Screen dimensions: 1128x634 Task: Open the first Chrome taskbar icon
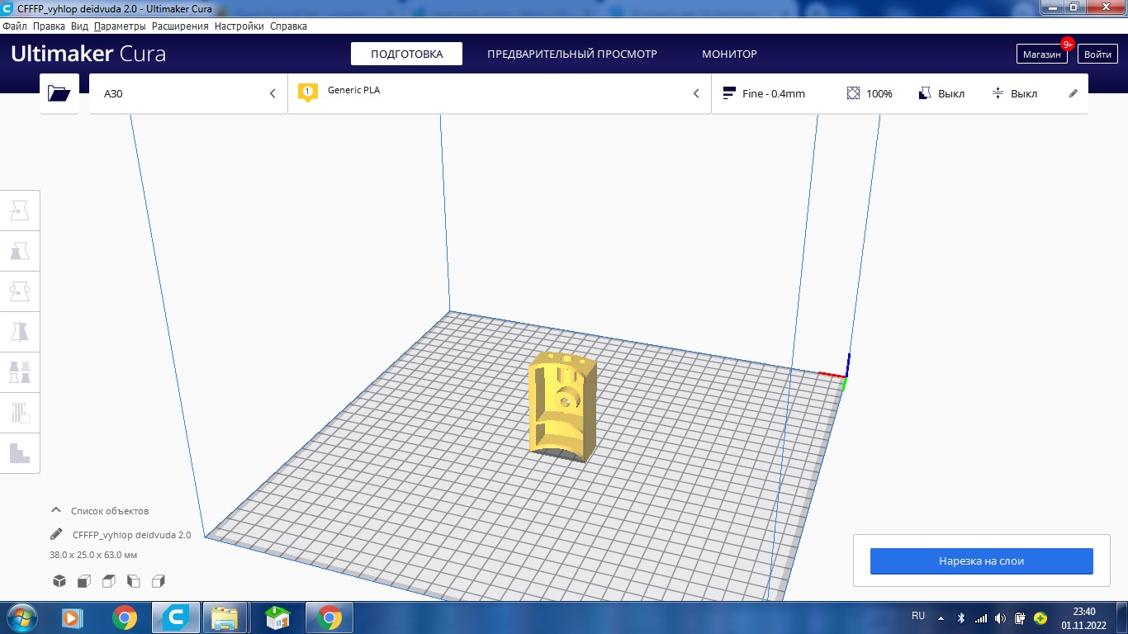(125, 617)
